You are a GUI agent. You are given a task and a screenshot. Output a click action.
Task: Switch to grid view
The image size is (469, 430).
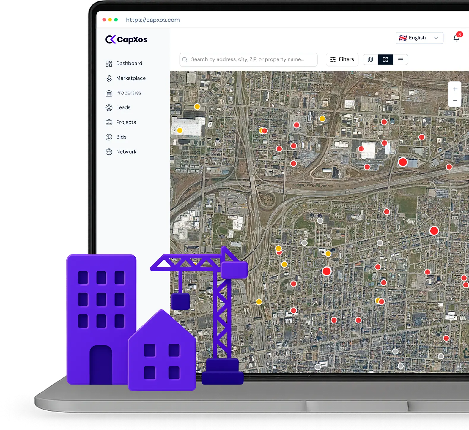[385, 60]
